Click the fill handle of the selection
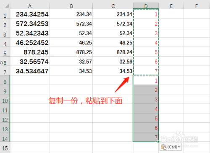The image size is (210, 153). (x=158, y=142)
